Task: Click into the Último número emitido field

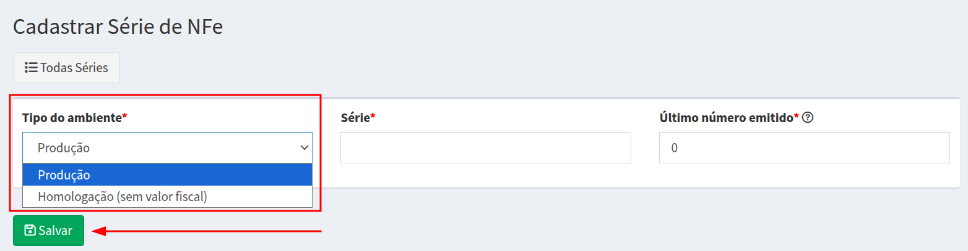Action: [804, 147]
